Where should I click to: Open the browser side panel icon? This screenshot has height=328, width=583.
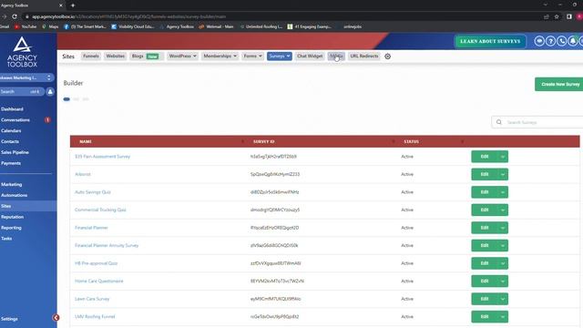point(568,16)
